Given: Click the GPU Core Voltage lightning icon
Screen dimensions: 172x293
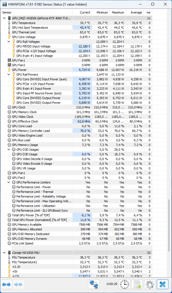Looking at the screenshot, I should click(9, 37).
